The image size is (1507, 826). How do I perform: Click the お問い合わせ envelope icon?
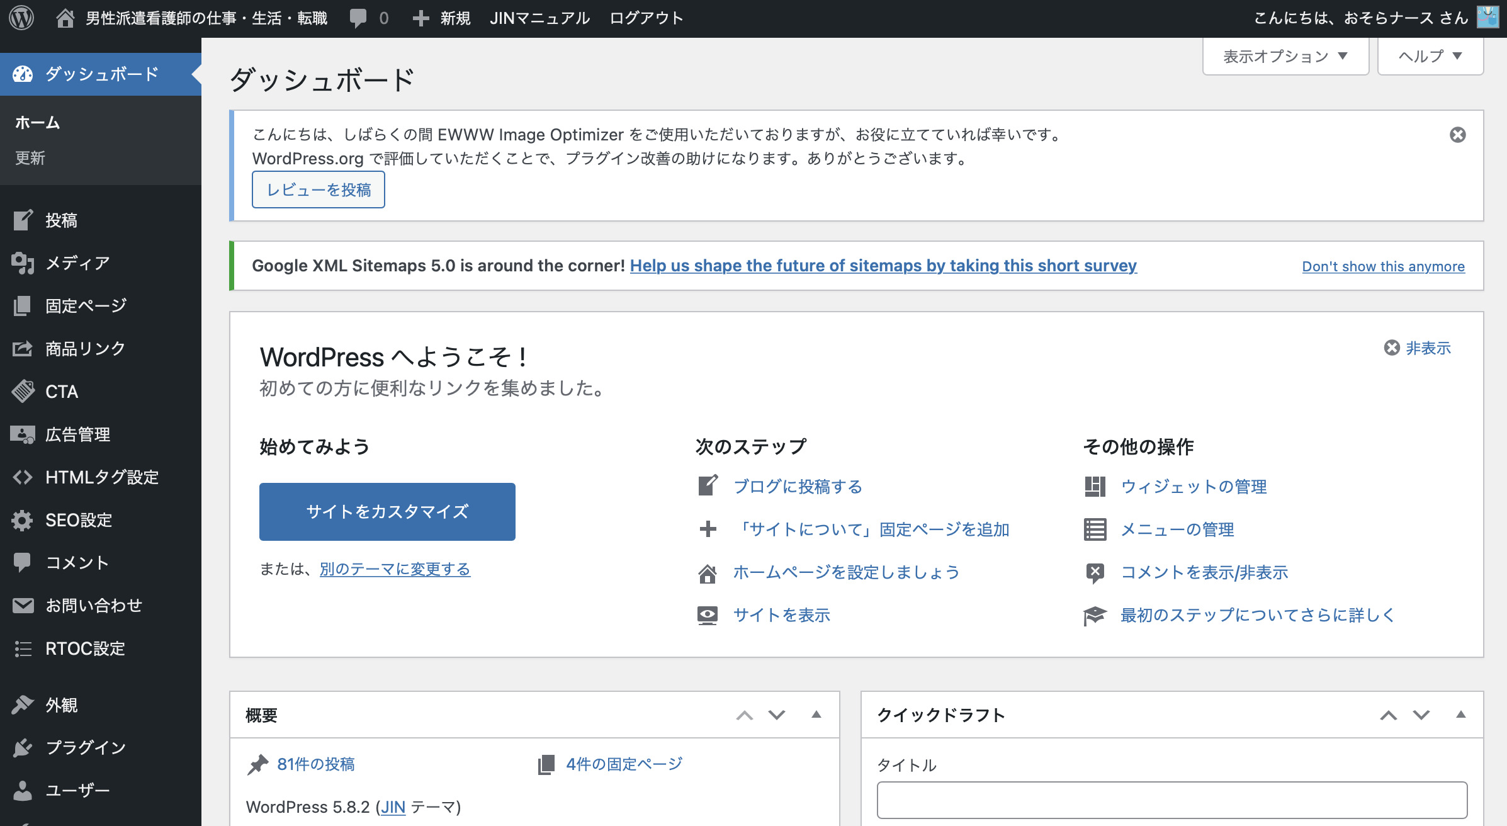[23, 606]
